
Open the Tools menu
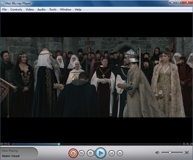point(53,9)
